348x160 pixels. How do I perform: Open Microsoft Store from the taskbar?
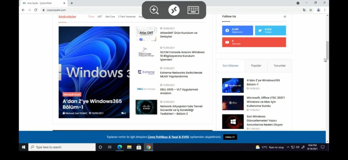[139, 147]
